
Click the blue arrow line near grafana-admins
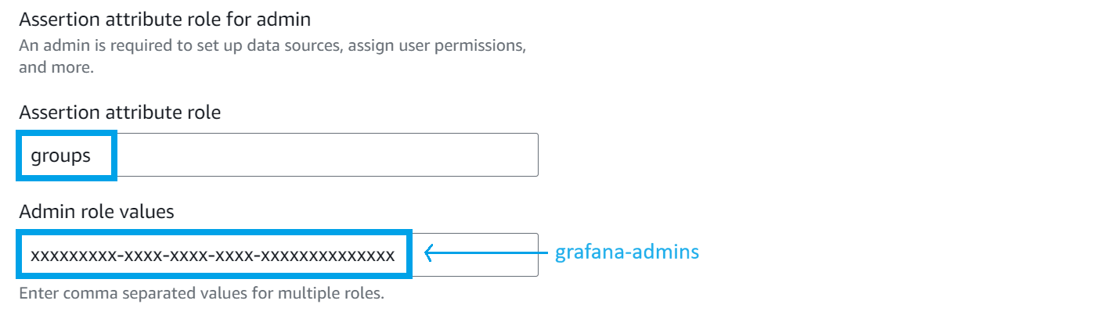tap(493, 252)
